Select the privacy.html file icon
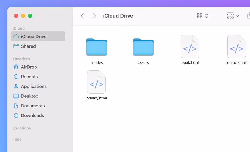 pos(96,82)
